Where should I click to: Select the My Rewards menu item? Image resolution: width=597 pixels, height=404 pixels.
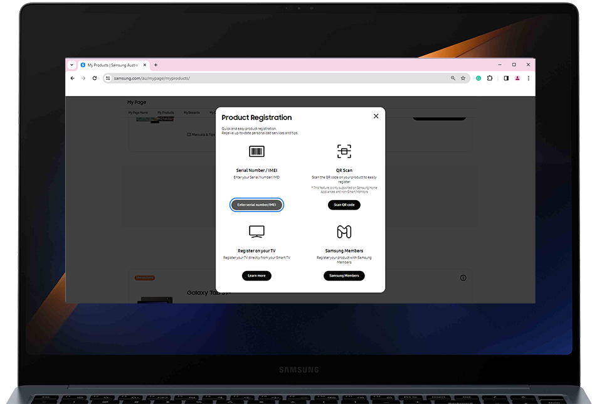[x=191, y=112]
